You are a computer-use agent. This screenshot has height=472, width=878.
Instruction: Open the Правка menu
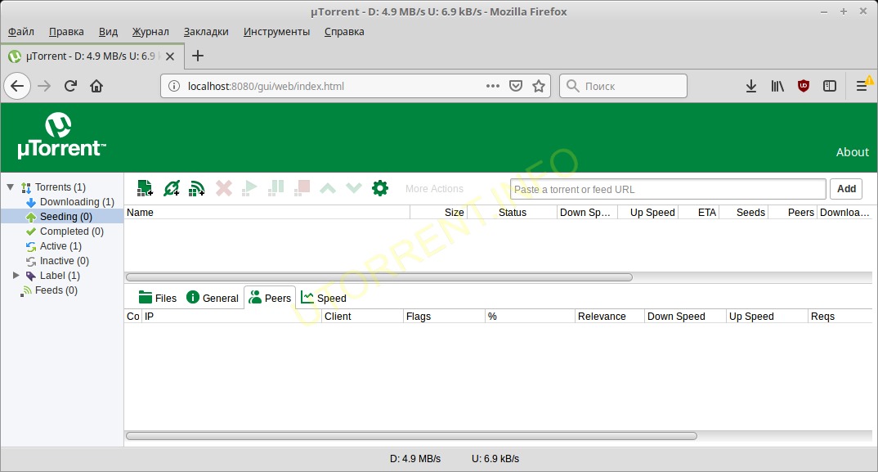66,31
